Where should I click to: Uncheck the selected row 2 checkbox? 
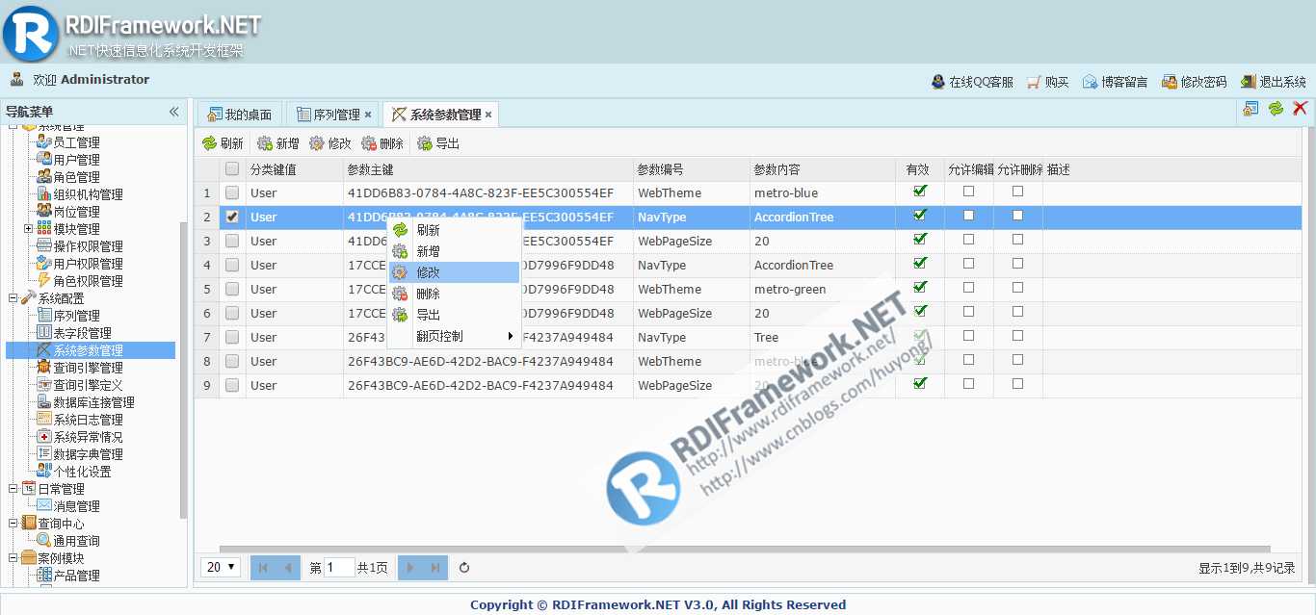coord(232,217)
